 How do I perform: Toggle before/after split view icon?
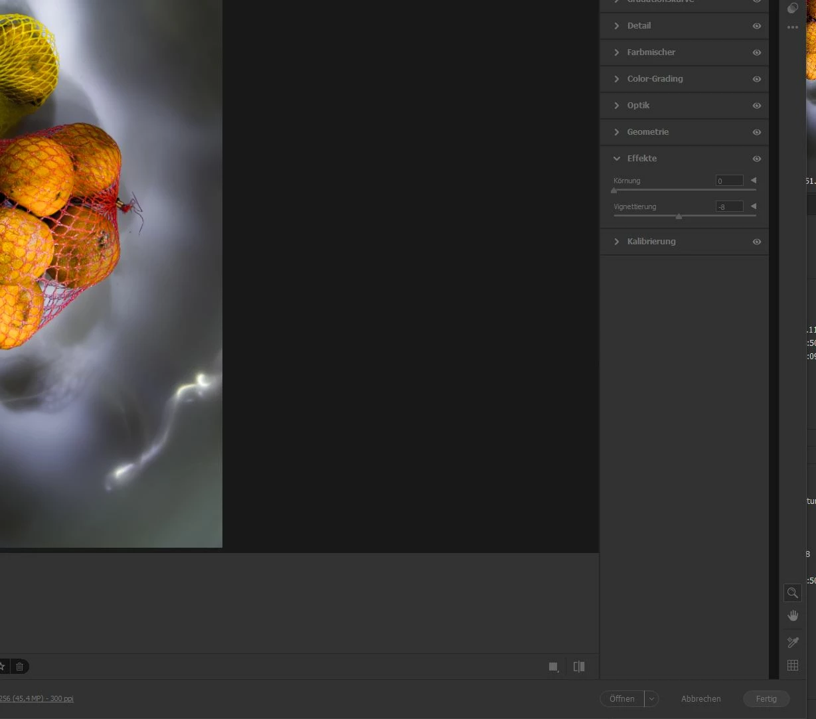pos(579,667)
